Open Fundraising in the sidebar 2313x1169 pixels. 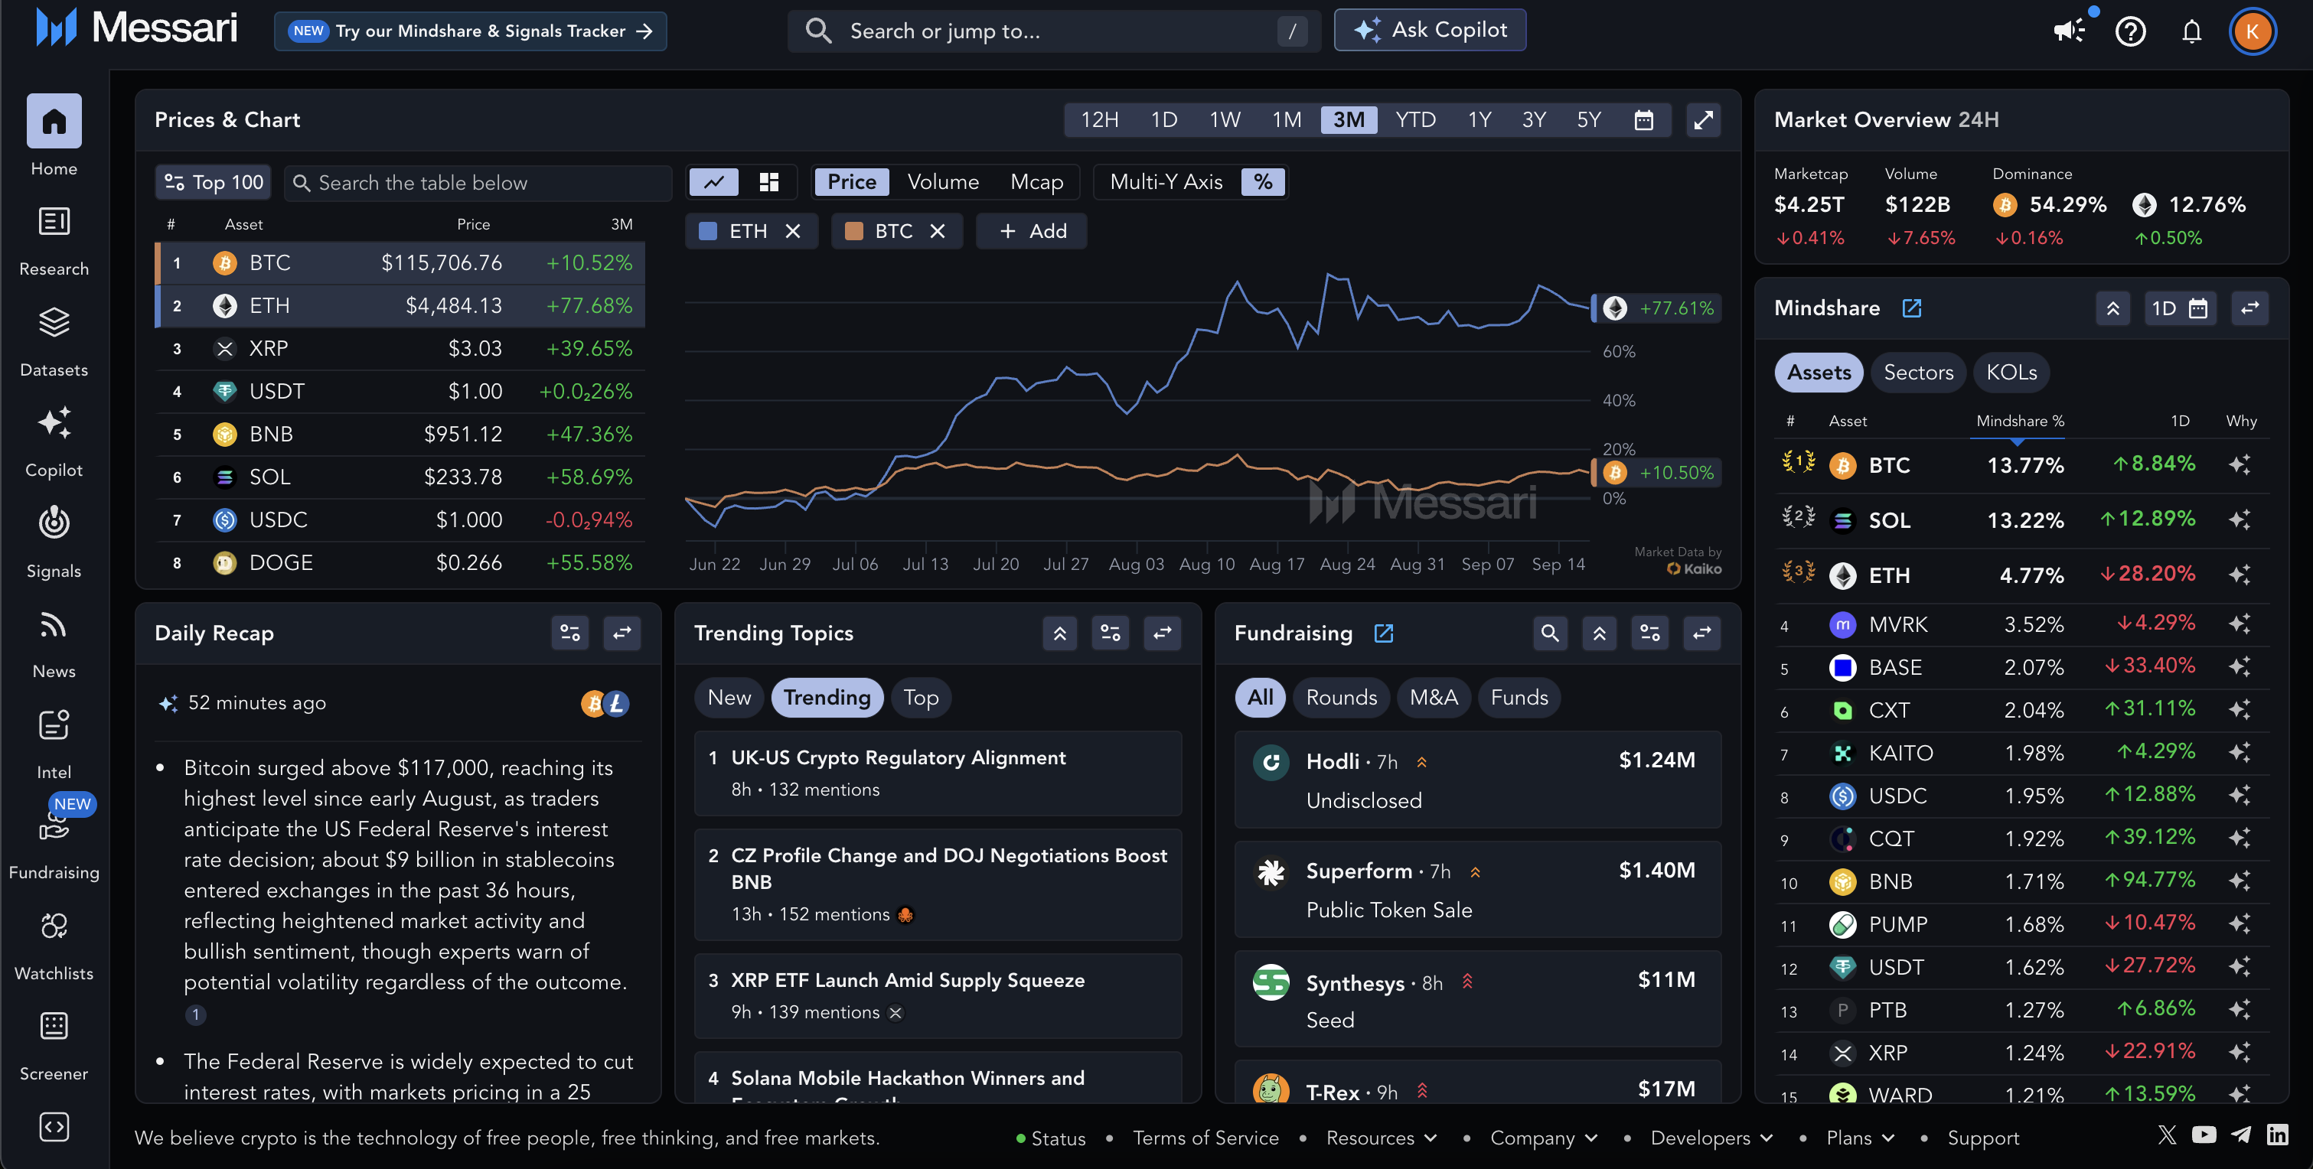coord(54,844)
